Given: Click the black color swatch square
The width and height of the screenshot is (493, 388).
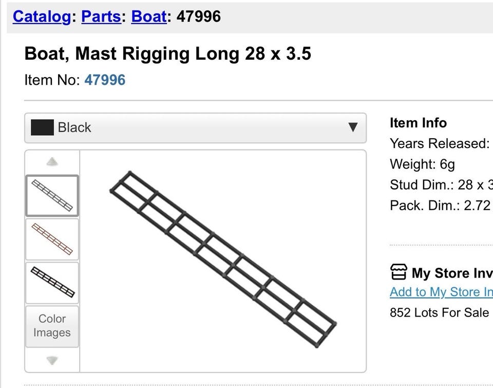Looking at the screenshot, I should click(42, 127).
